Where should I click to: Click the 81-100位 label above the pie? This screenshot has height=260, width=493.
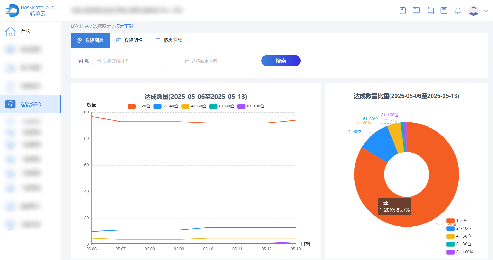click(390, 115)
